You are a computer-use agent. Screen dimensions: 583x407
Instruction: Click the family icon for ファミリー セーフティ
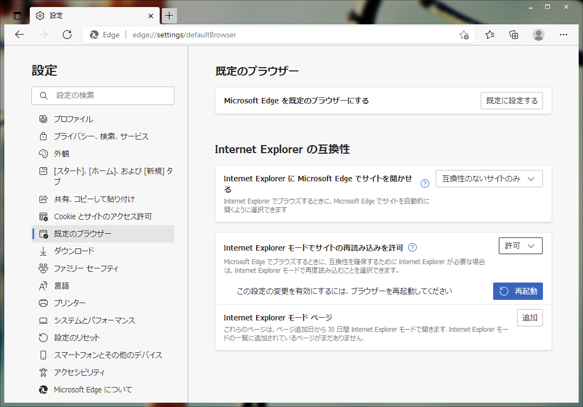(x=43, y=268)
